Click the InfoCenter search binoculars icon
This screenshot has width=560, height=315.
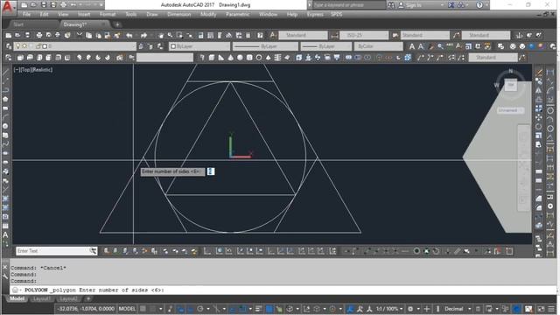[391, 5]
